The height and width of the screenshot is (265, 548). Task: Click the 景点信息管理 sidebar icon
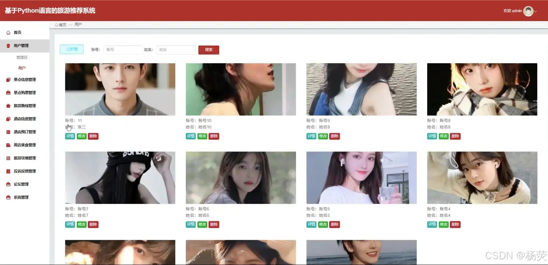click(8, 79)
